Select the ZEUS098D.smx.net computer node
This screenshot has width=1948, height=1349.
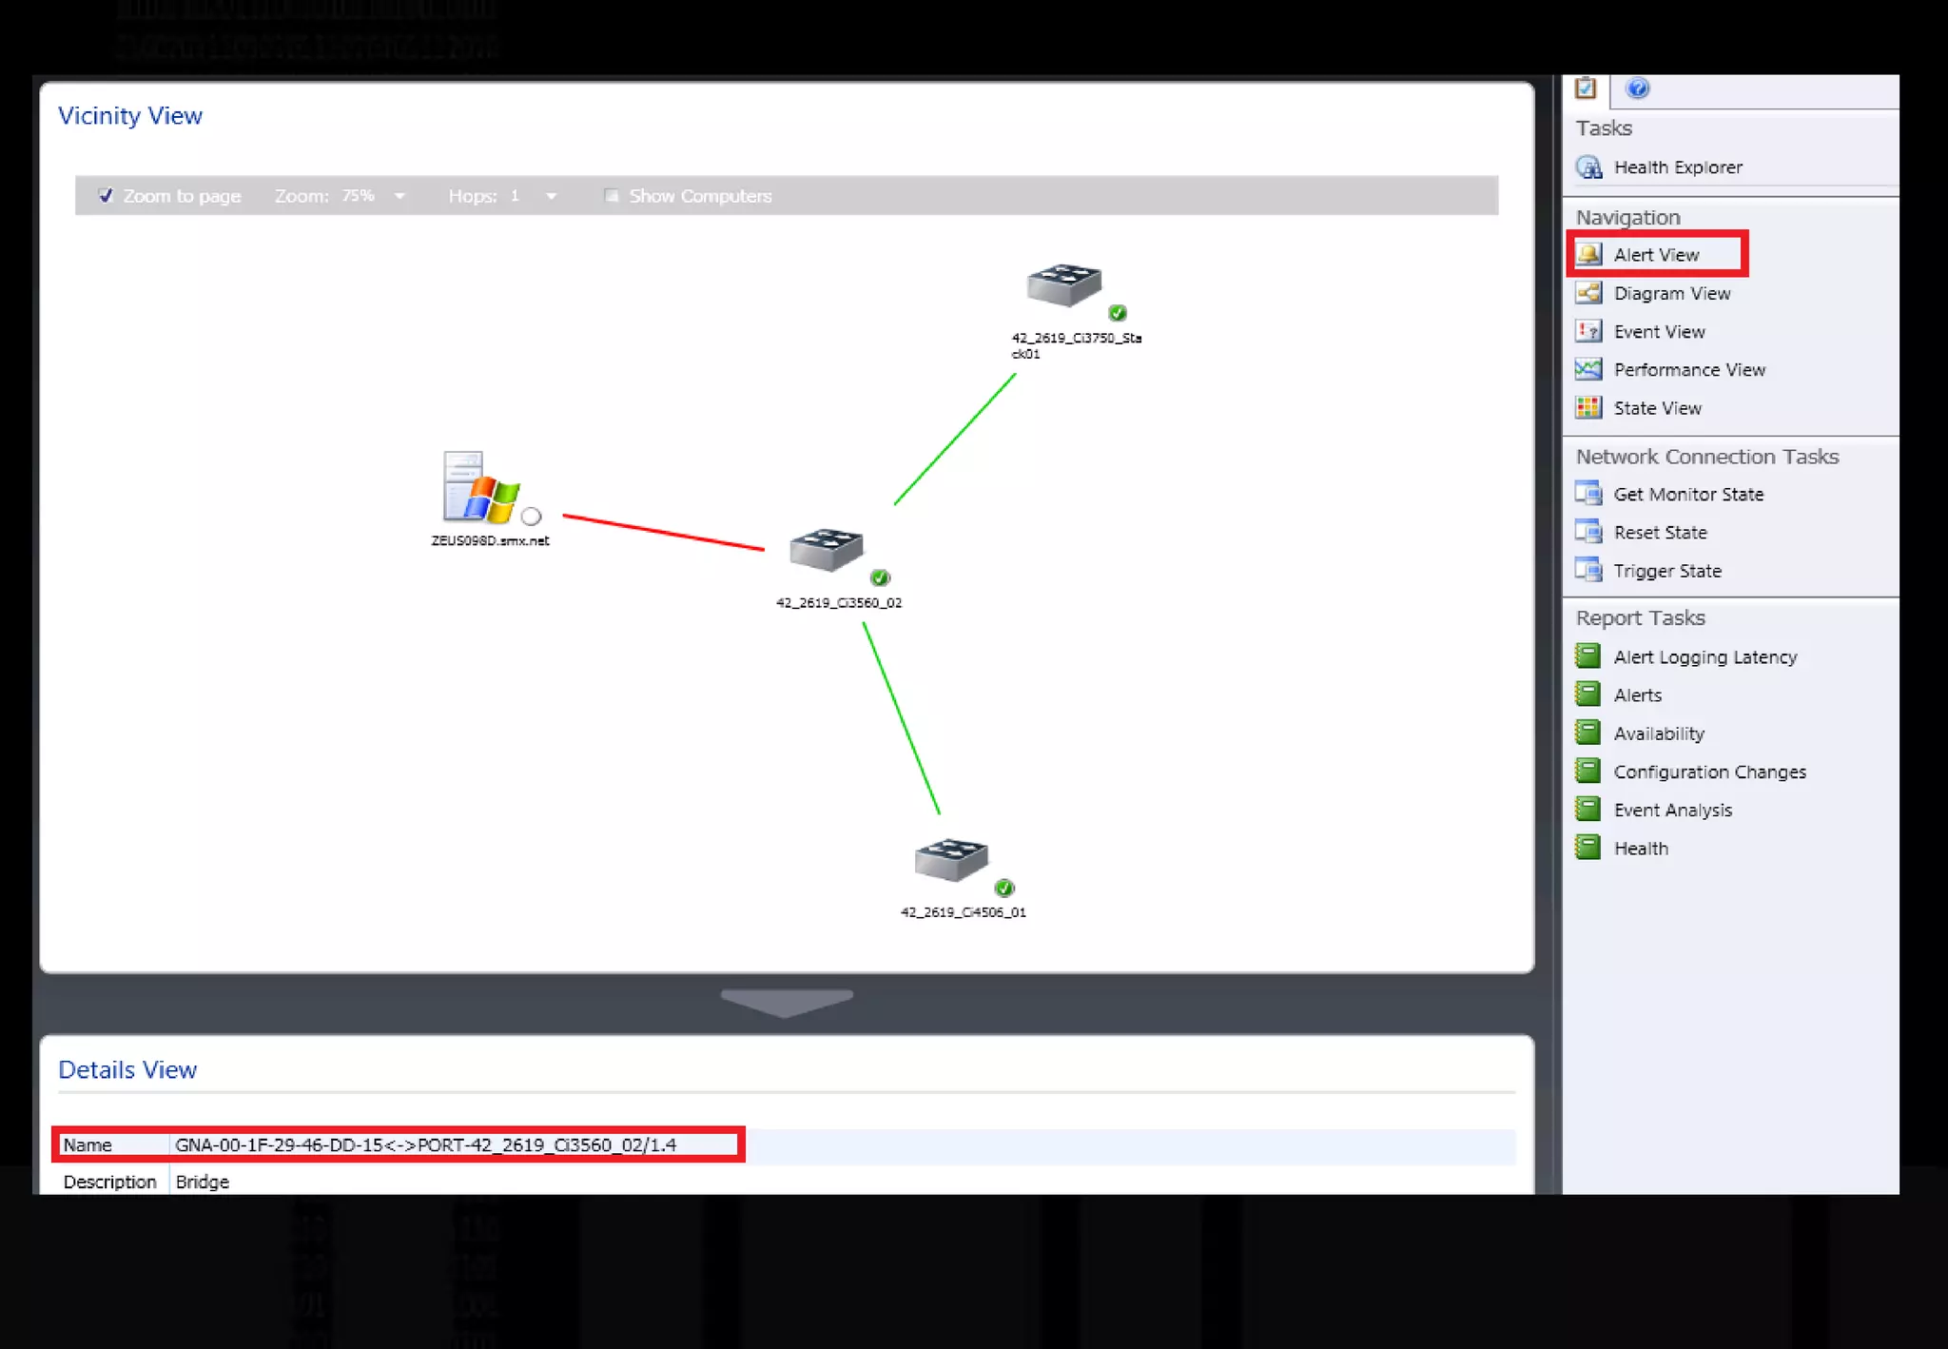pos(481,488)
